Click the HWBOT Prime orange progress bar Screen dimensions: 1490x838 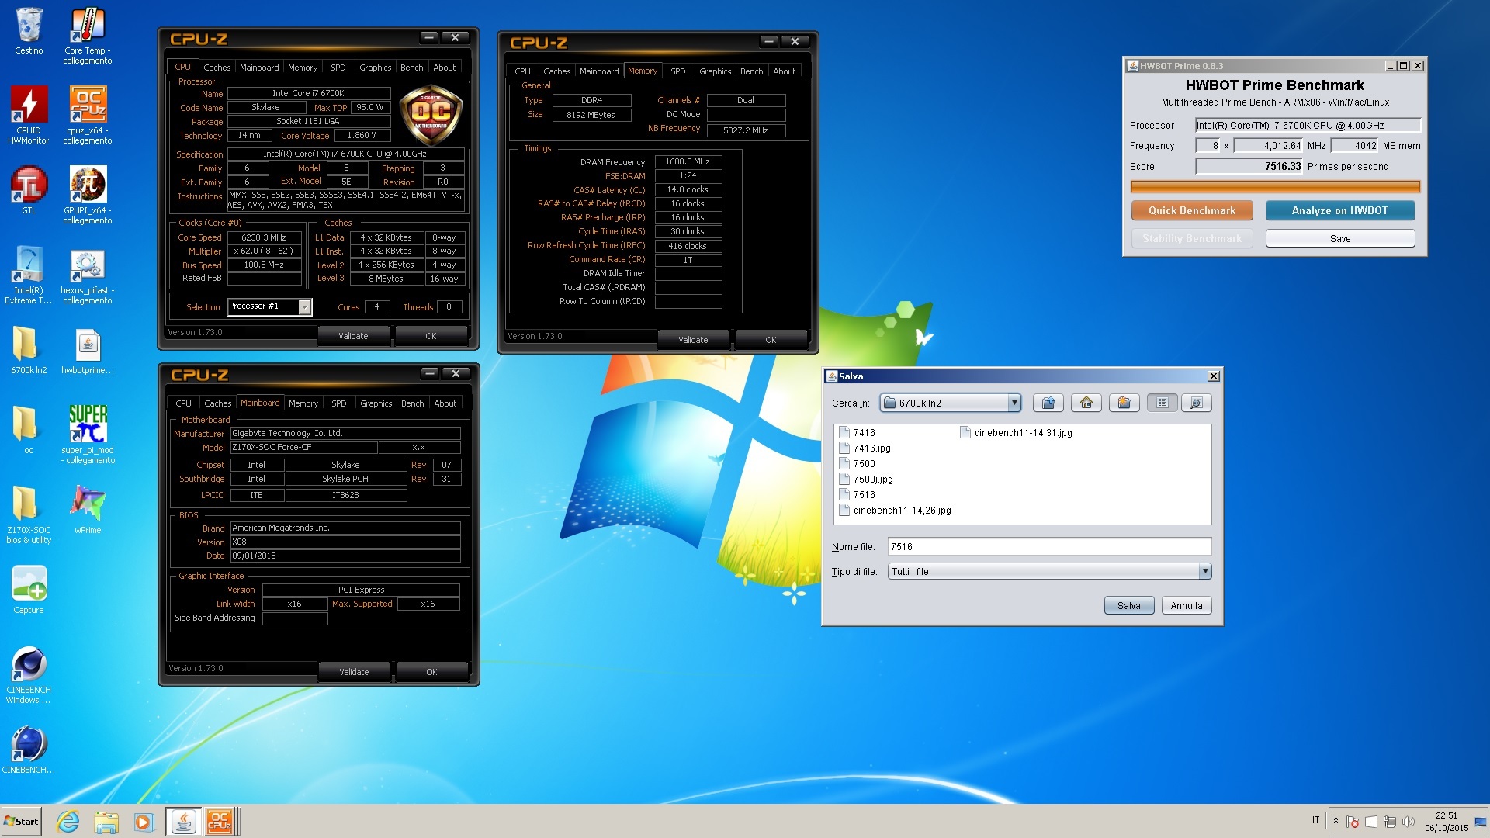pos(1275,186)
